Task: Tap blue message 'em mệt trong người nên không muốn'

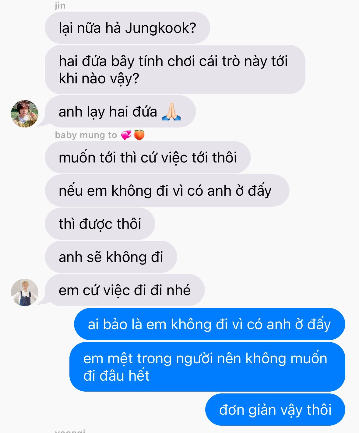Action: click(207, 367)
